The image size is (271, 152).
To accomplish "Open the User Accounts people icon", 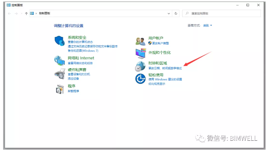I will (140, 41).
